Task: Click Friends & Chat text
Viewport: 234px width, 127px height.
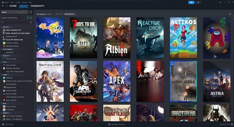Action: click(x=225, y=124)
